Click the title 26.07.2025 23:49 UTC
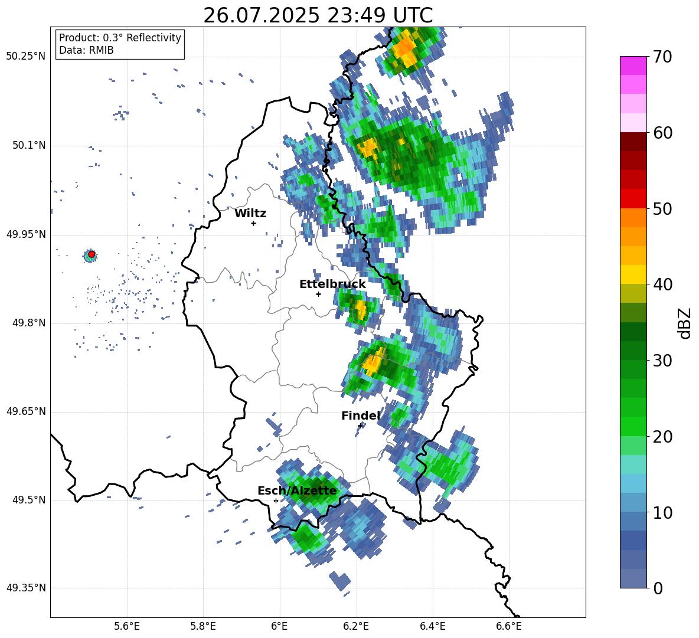This screenshot has width=699, height=638. point(318,15)
